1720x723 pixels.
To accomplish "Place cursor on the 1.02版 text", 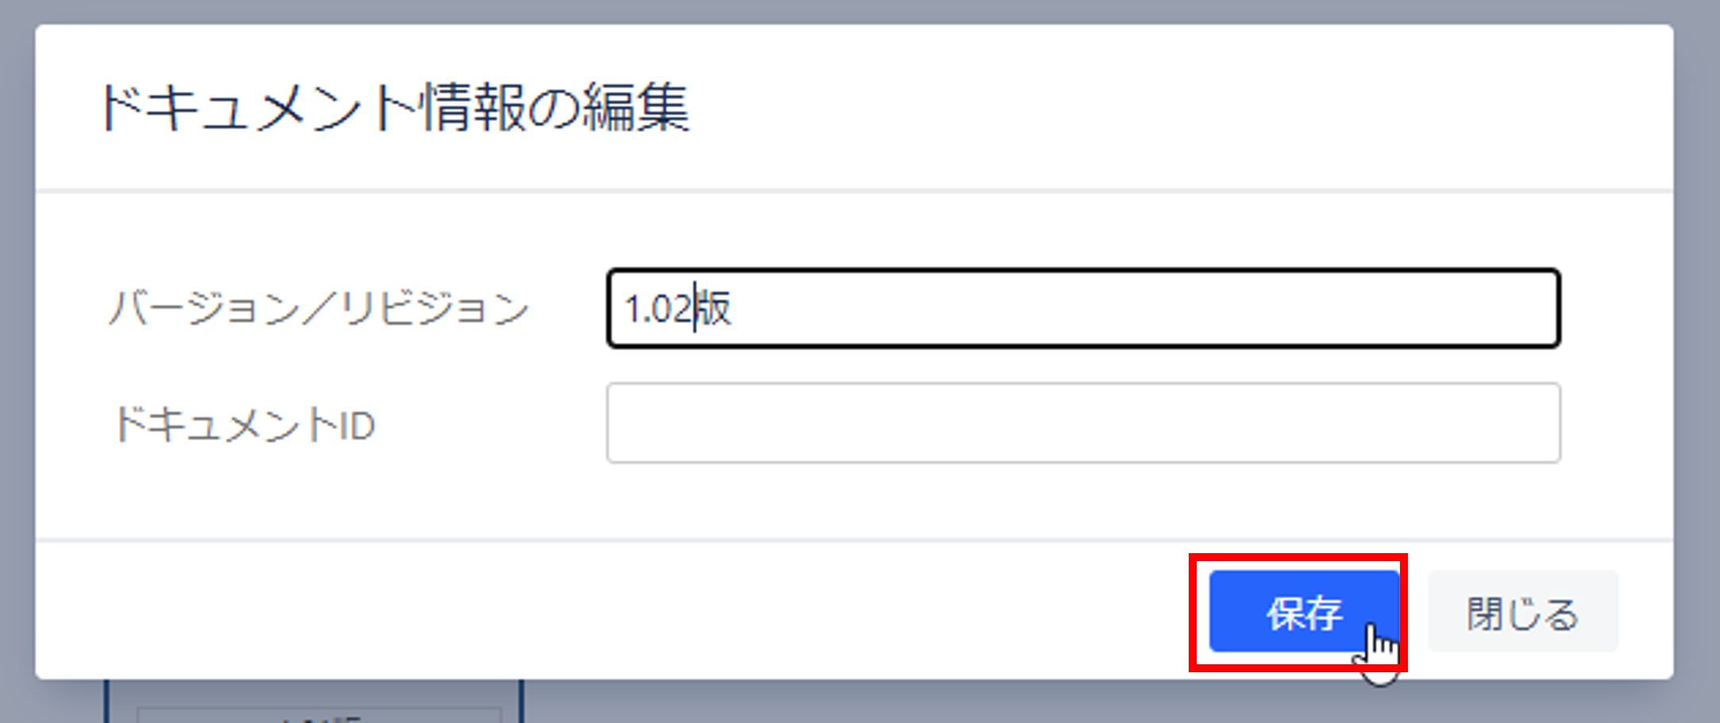I will (677, 309).
